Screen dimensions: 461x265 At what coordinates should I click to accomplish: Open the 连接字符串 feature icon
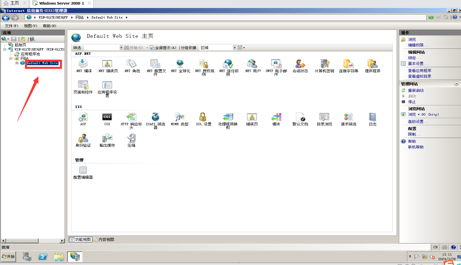349,66
